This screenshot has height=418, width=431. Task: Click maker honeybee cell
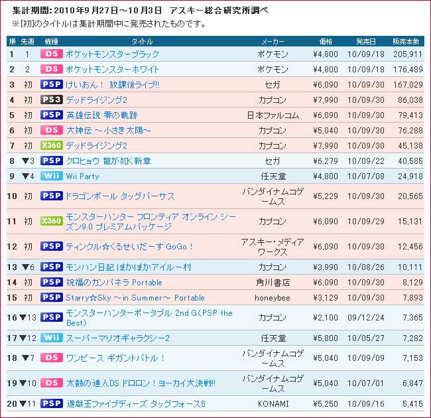[x=273, y=298]
